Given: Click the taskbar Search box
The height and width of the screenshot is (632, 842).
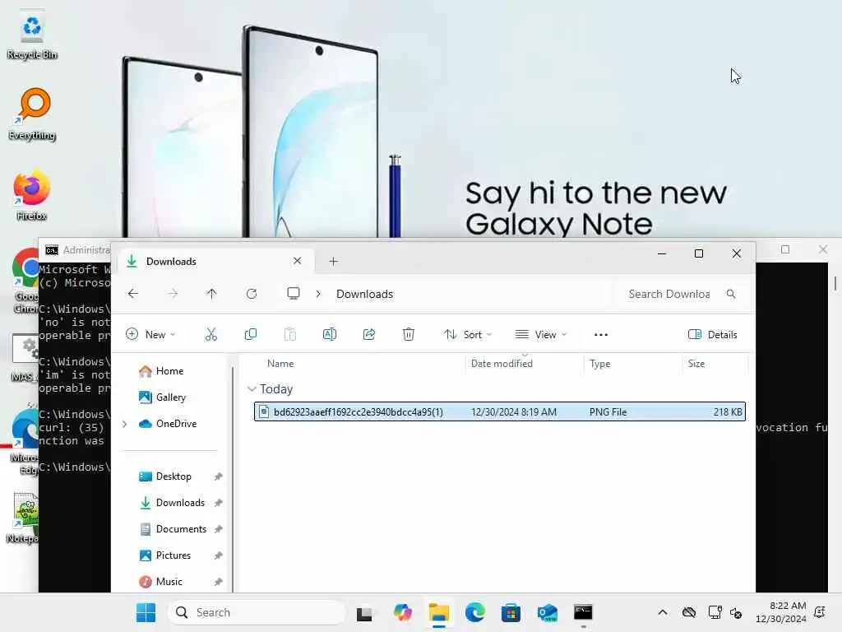Looking at the screenshot, I should [x=257, y=612].
